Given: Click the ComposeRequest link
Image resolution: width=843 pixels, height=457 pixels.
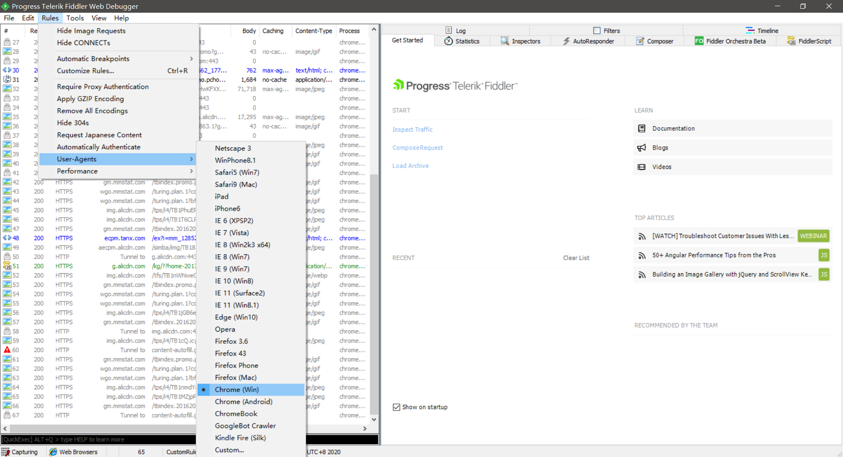Looking at the screenshot, I should point(418,148).
